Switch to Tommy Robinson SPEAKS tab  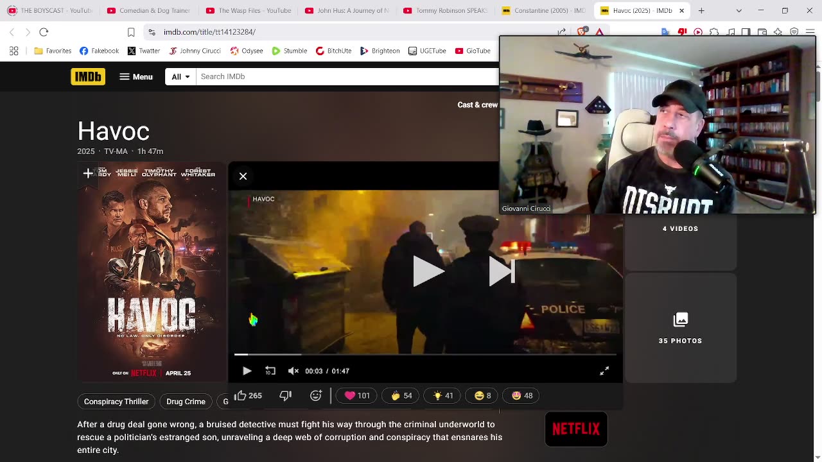(445, 10)
